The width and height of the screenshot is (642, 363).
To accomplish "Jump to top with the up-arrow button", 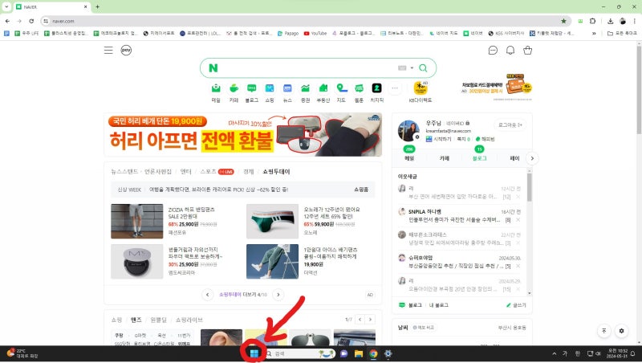I will click(x=604, y=331).
